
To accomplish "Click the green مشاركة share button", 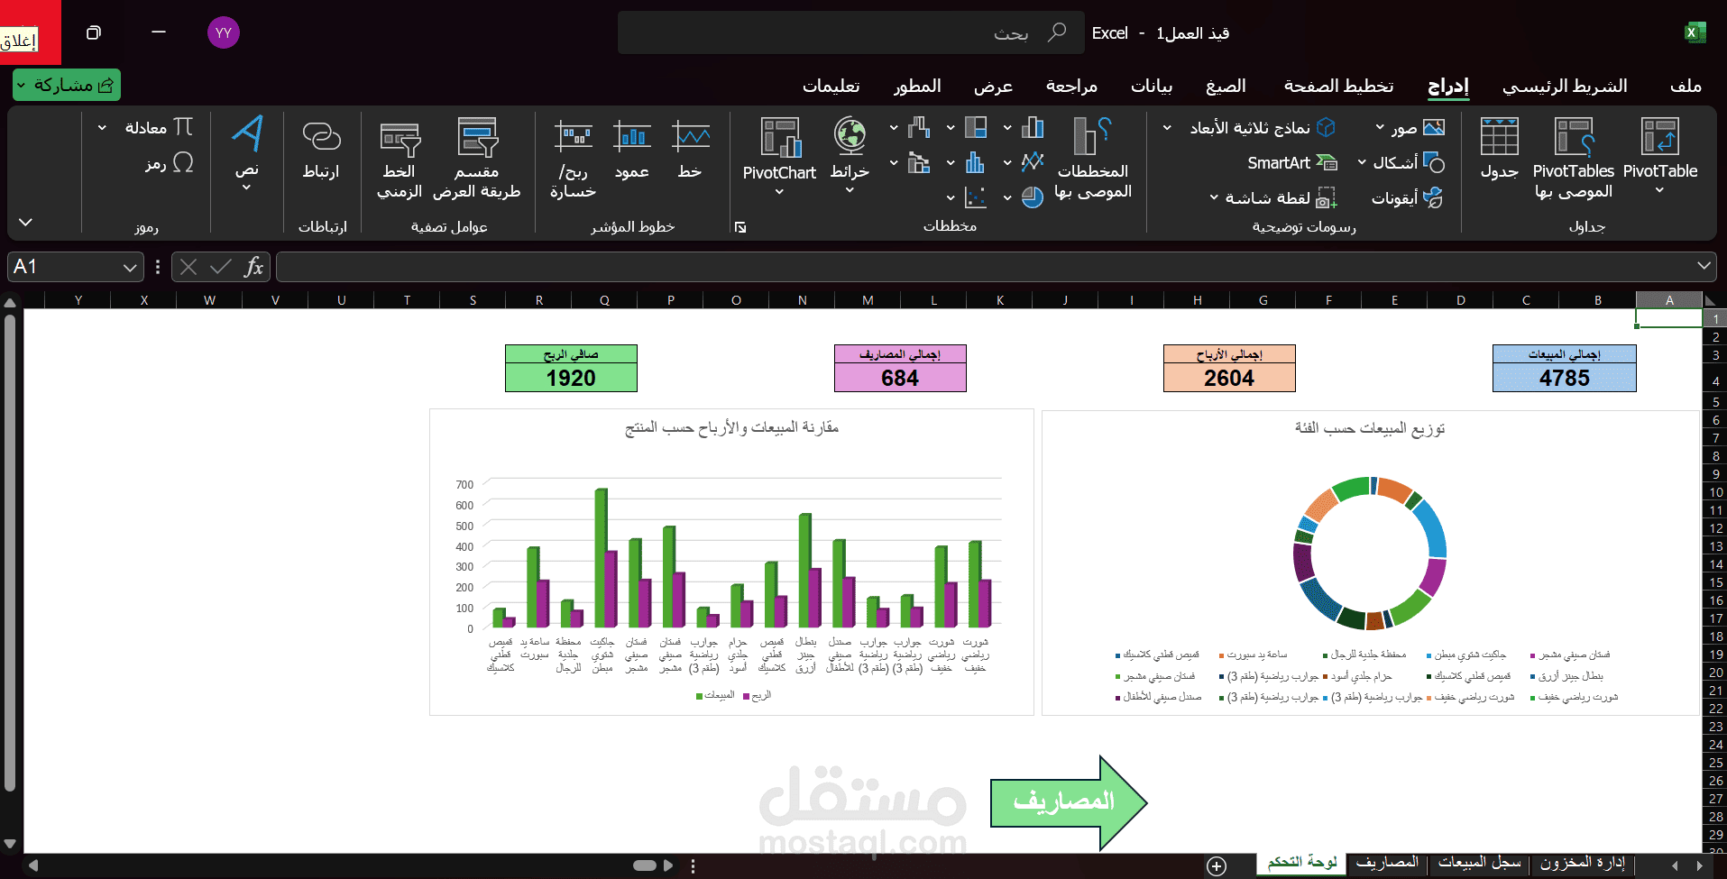I will pos(67,85).
